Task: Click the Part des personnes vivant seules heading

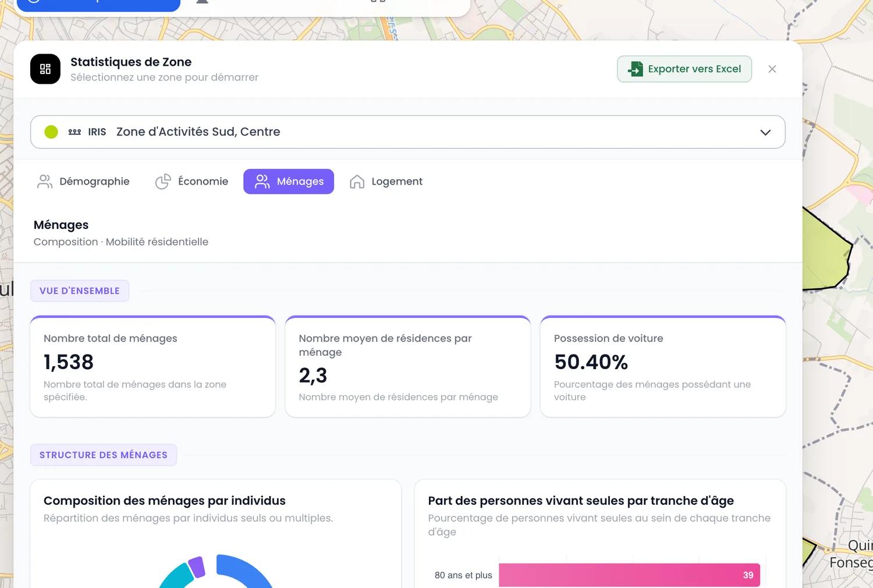Action: [581, 501]
